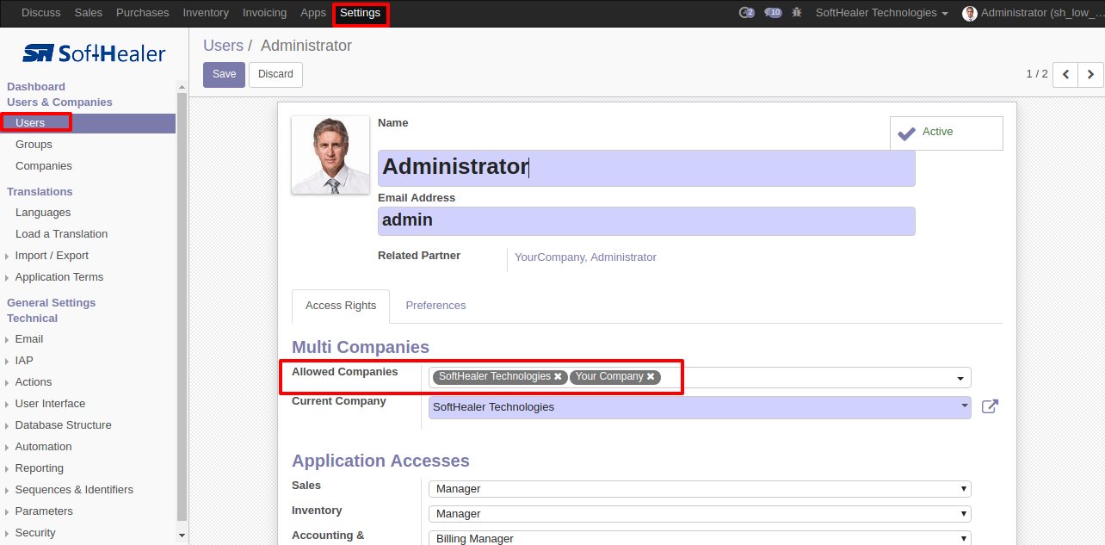1105x545 pixels.
Task: Remove SoftHealer Technologies tag from Allowed Companies
Action: 558,376
